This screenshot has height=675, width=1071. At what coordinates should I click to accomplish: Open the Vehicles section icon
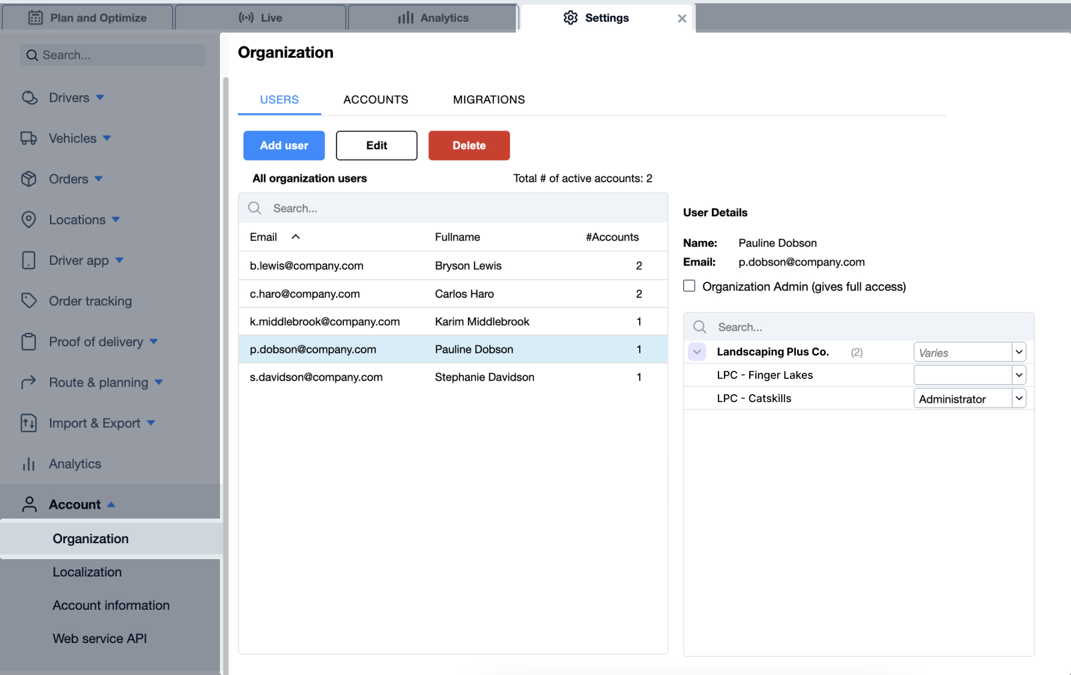[x=30, y=138]
